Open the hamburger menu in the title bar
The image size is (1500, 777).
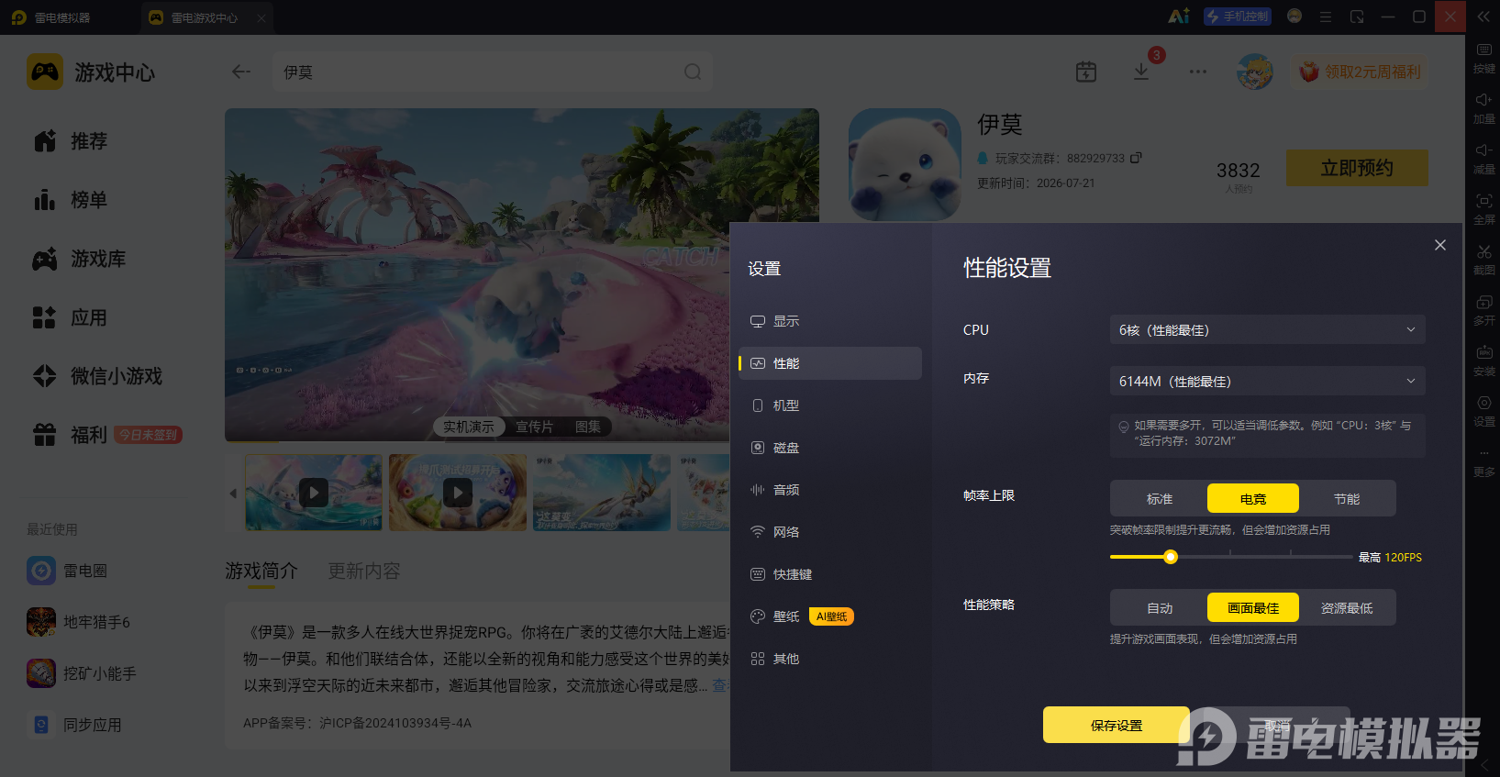click(x=1326, y=17)
